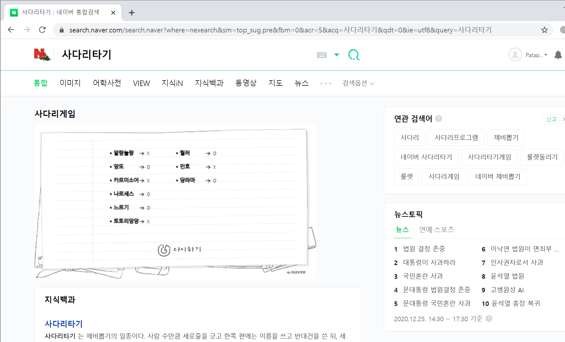Open news topic 윤석열 총장 복귀
The width and height of the screenshot is (565, 342).
click(515, 303)
